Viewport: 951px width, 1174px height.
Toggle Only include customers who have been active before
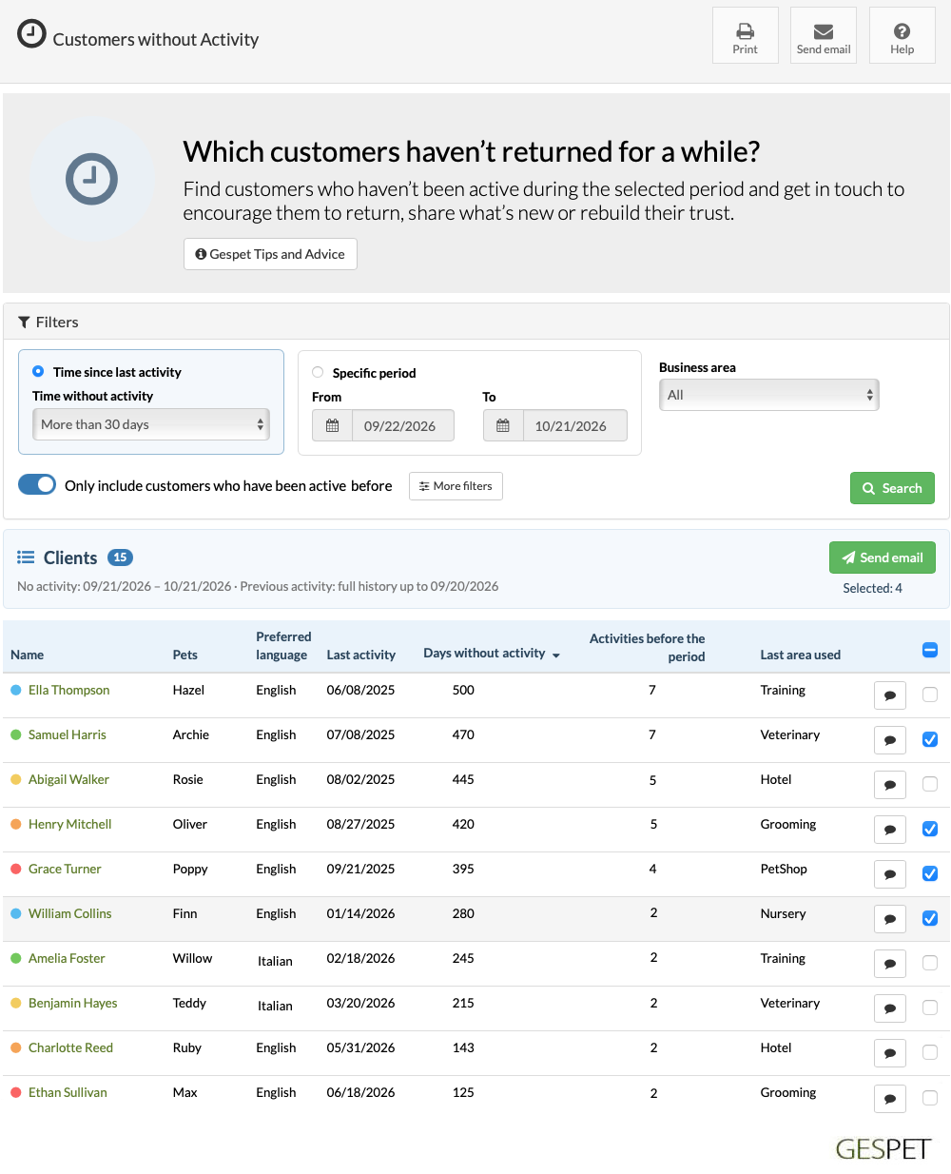(37, 484)
